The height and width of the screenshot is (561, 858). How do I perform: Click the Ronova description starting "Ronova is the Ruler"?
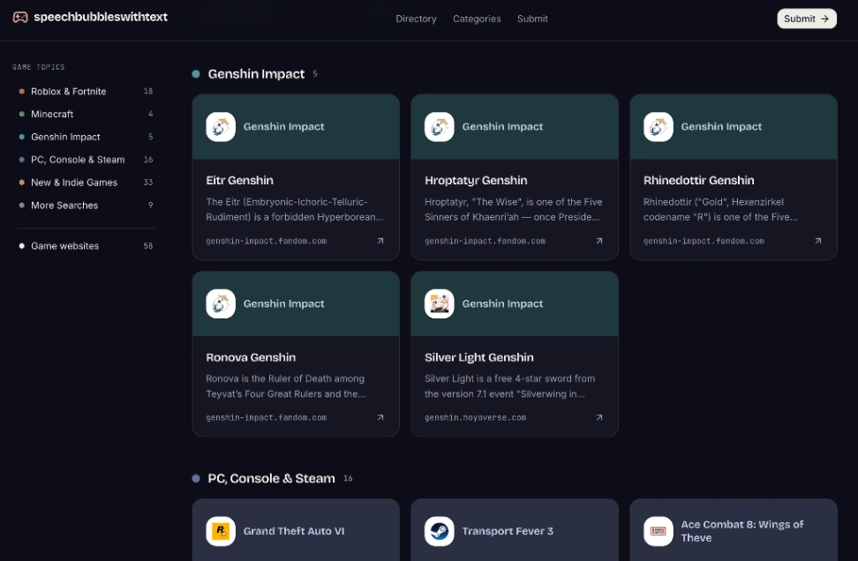286,386
